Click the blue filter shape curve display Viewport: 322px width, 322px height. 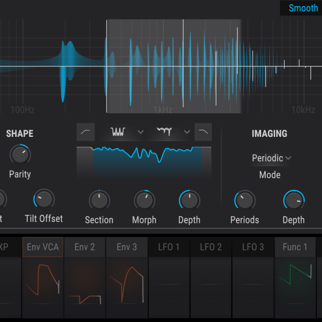(x=144, y=161)
